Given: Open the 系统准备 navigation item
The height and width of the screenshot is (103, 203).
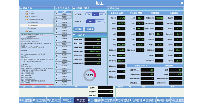Looking at the screenshot, I should coord(26,100).
